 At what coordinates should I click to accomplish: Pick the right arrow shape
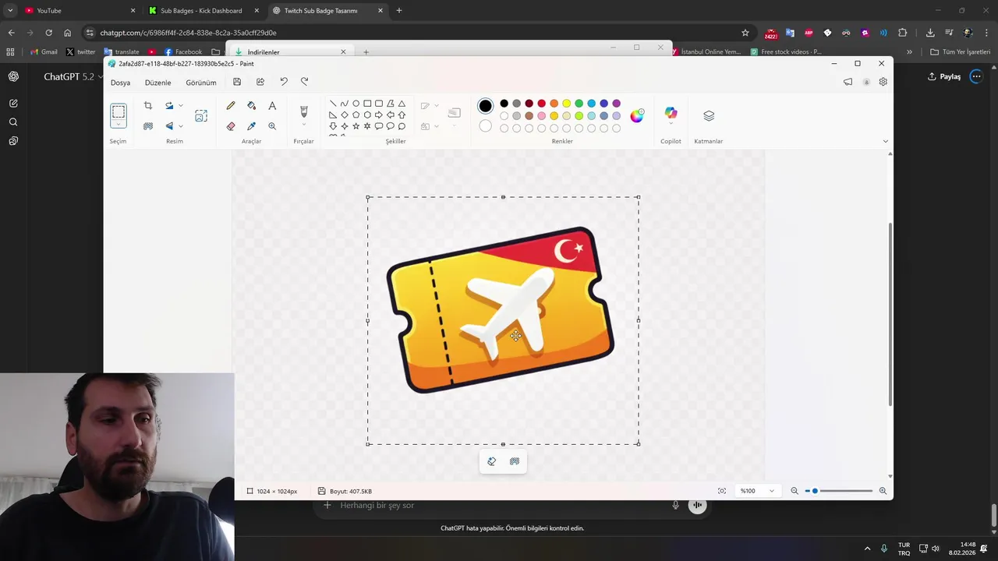click(379, 115)
